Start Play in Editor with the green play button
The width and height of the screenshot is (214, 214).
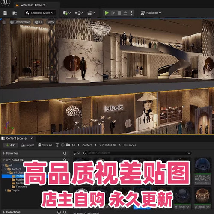107,13
